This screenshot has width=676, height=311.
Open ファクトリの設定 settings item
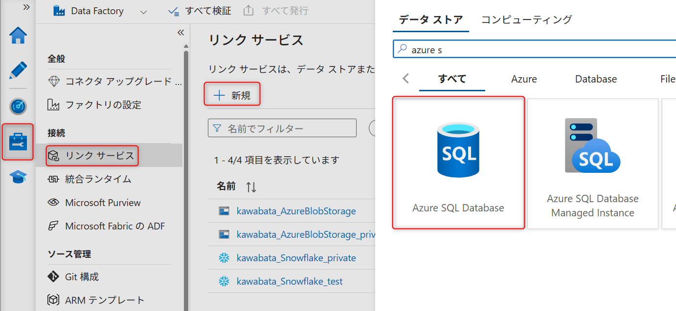[94, 105]
